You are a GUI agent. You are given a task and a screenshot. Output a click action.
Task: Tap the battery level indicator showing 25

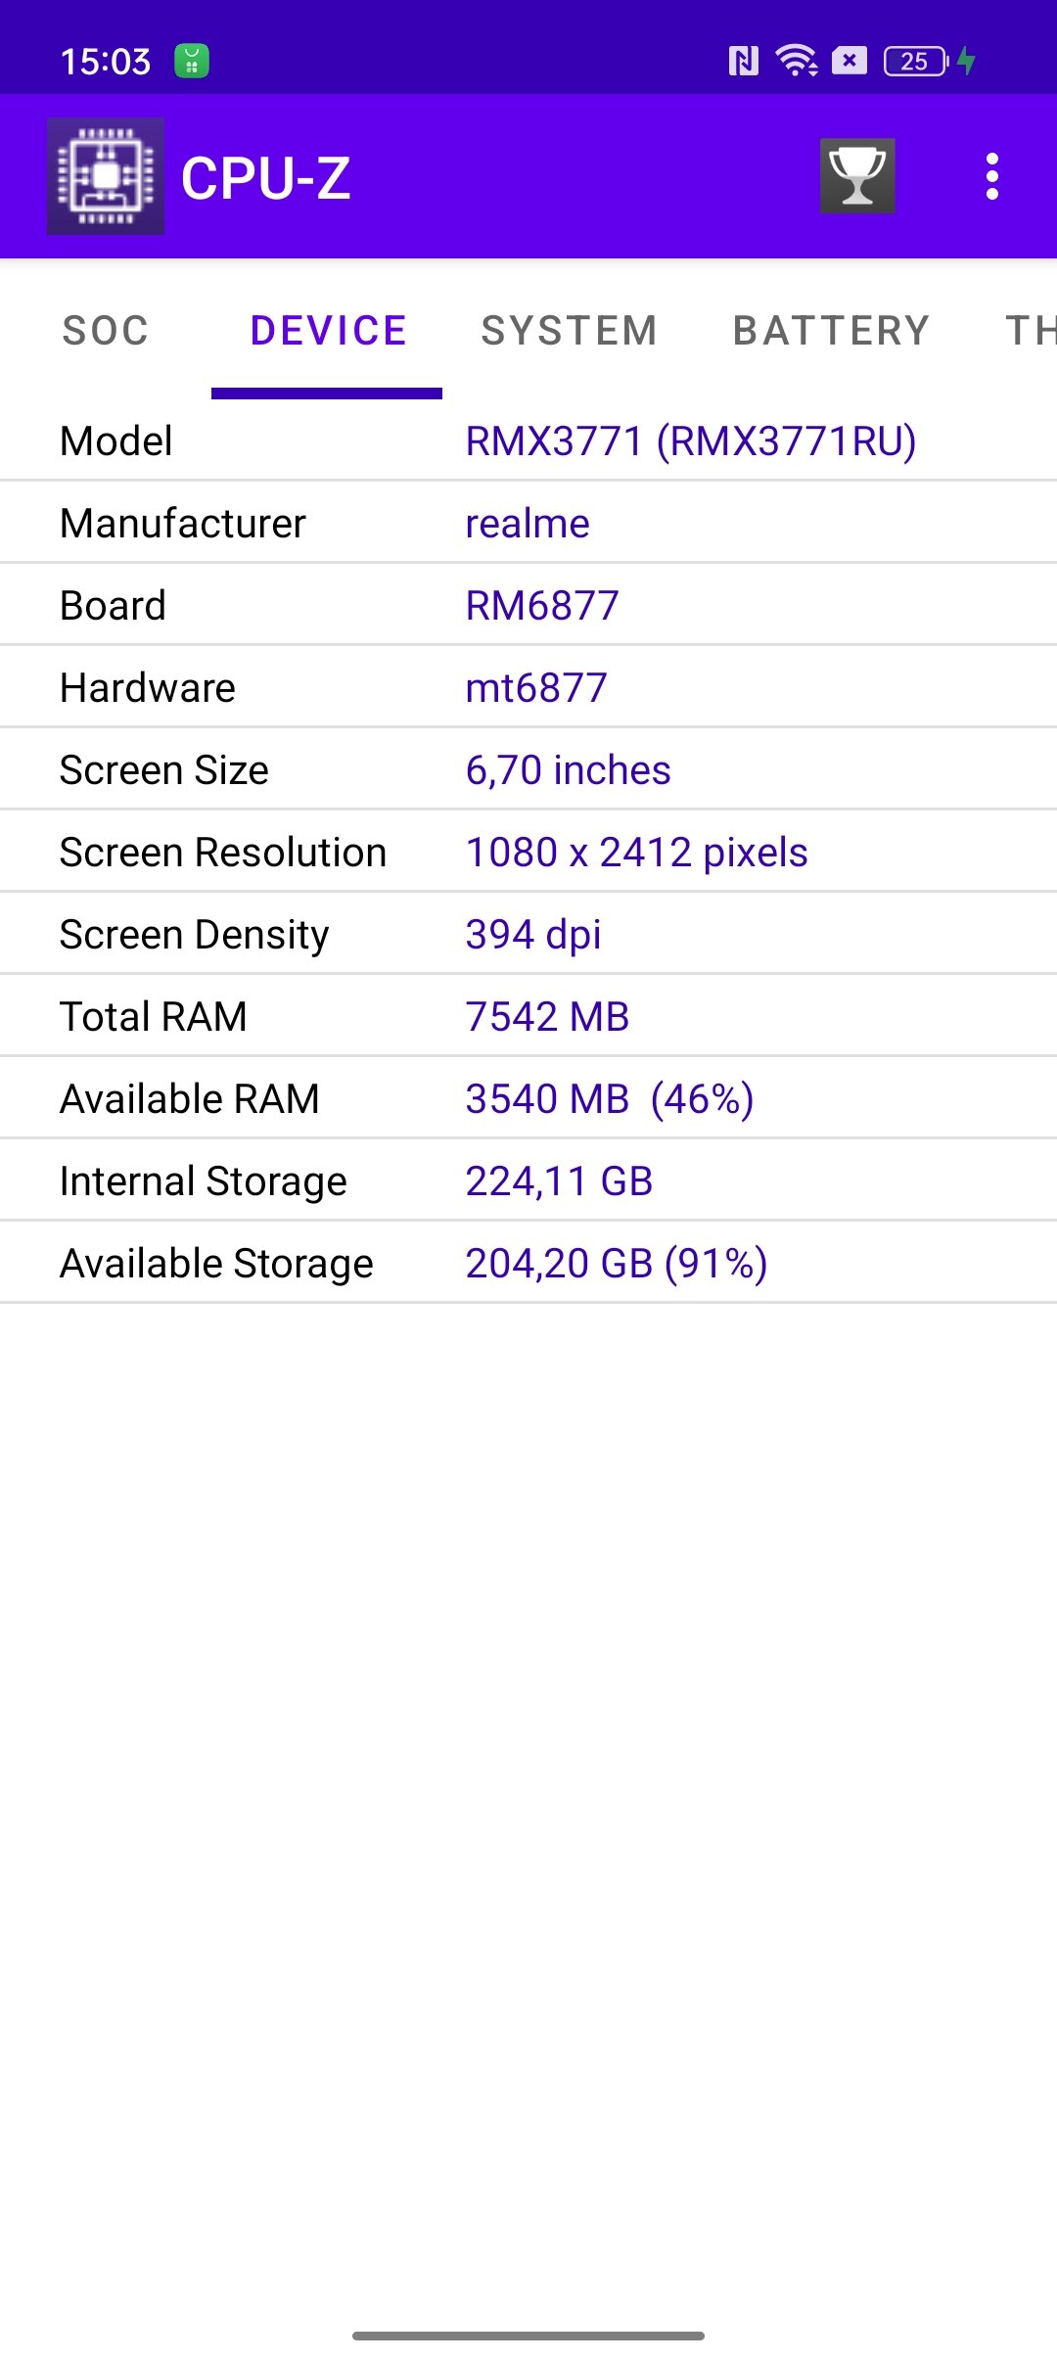pyautogui.click(x=916, y=62)
